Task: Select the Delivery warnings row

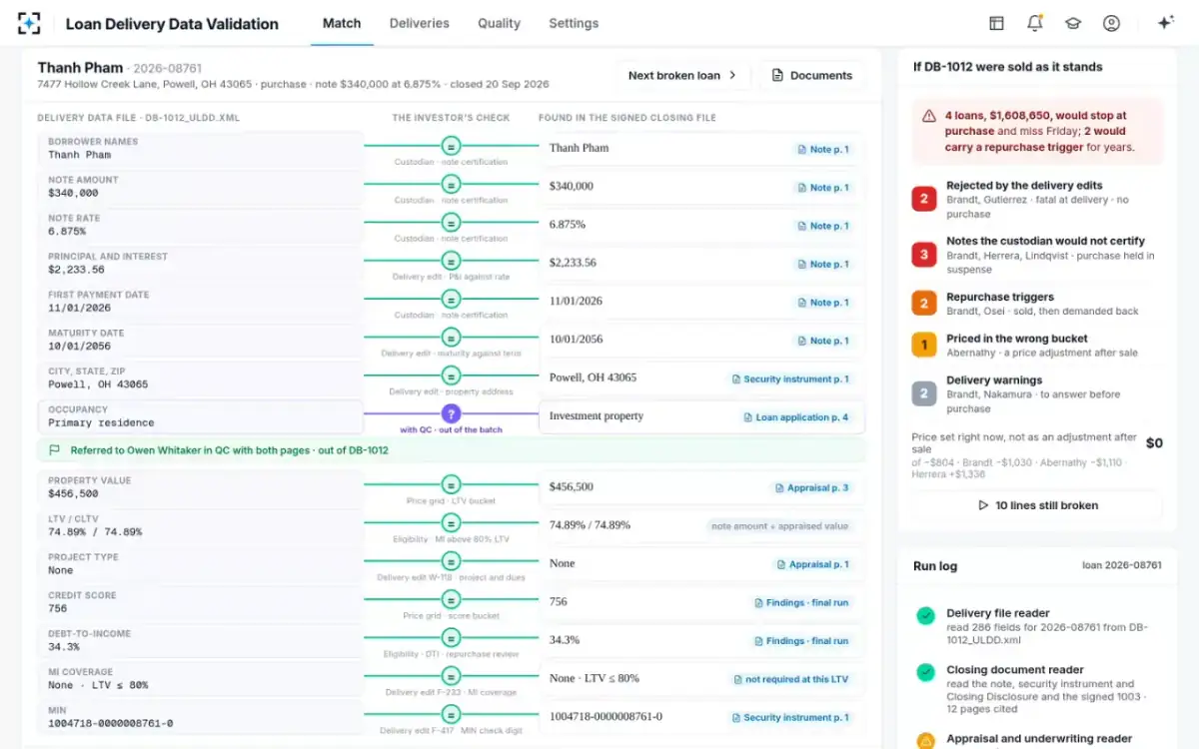Action: coord(1037,393)
